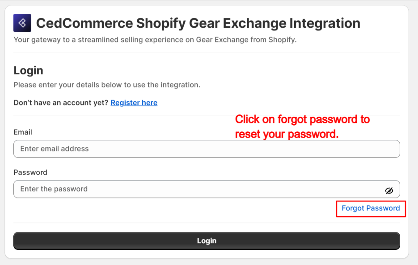The height and width of the screenshot is (265, 418).
Task: Focus the Enter the password field
Action: (x=207, y=189)
